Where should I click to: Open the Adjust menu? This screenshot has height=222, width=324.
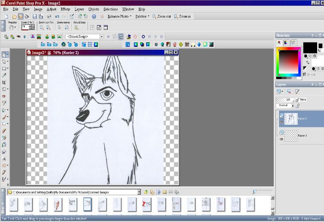51,9
